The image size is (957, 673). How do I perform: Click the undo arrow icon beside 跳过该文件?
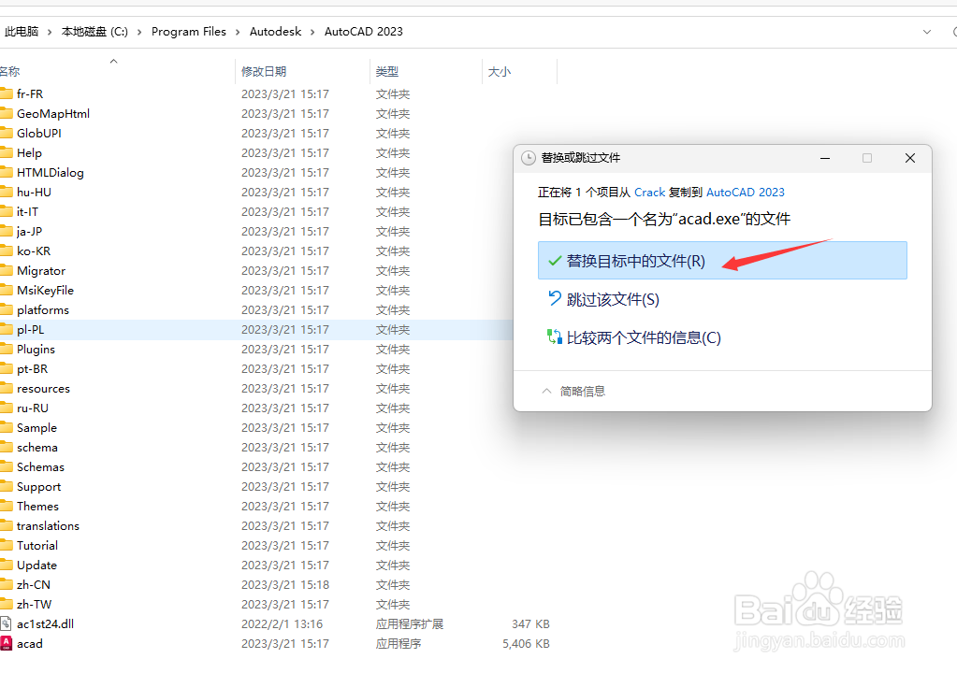tap(554, 298)
